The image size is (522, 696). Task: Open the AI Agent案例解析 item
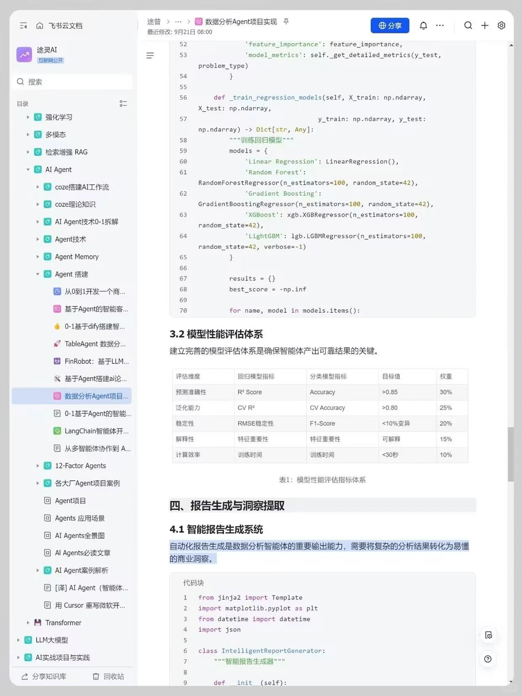click(81, 570)
